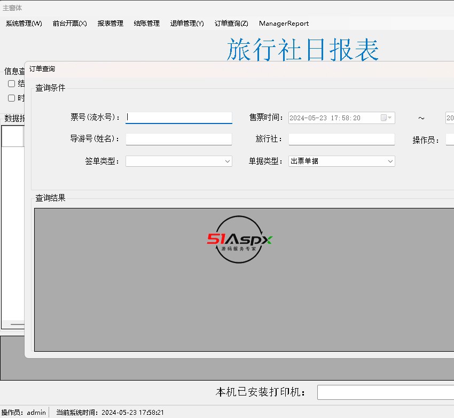The height and width of the screenshot is (418, 454).
Task: Open the 售票时间 calendar dropdown arrow
Action: click(x=390, y=118)
